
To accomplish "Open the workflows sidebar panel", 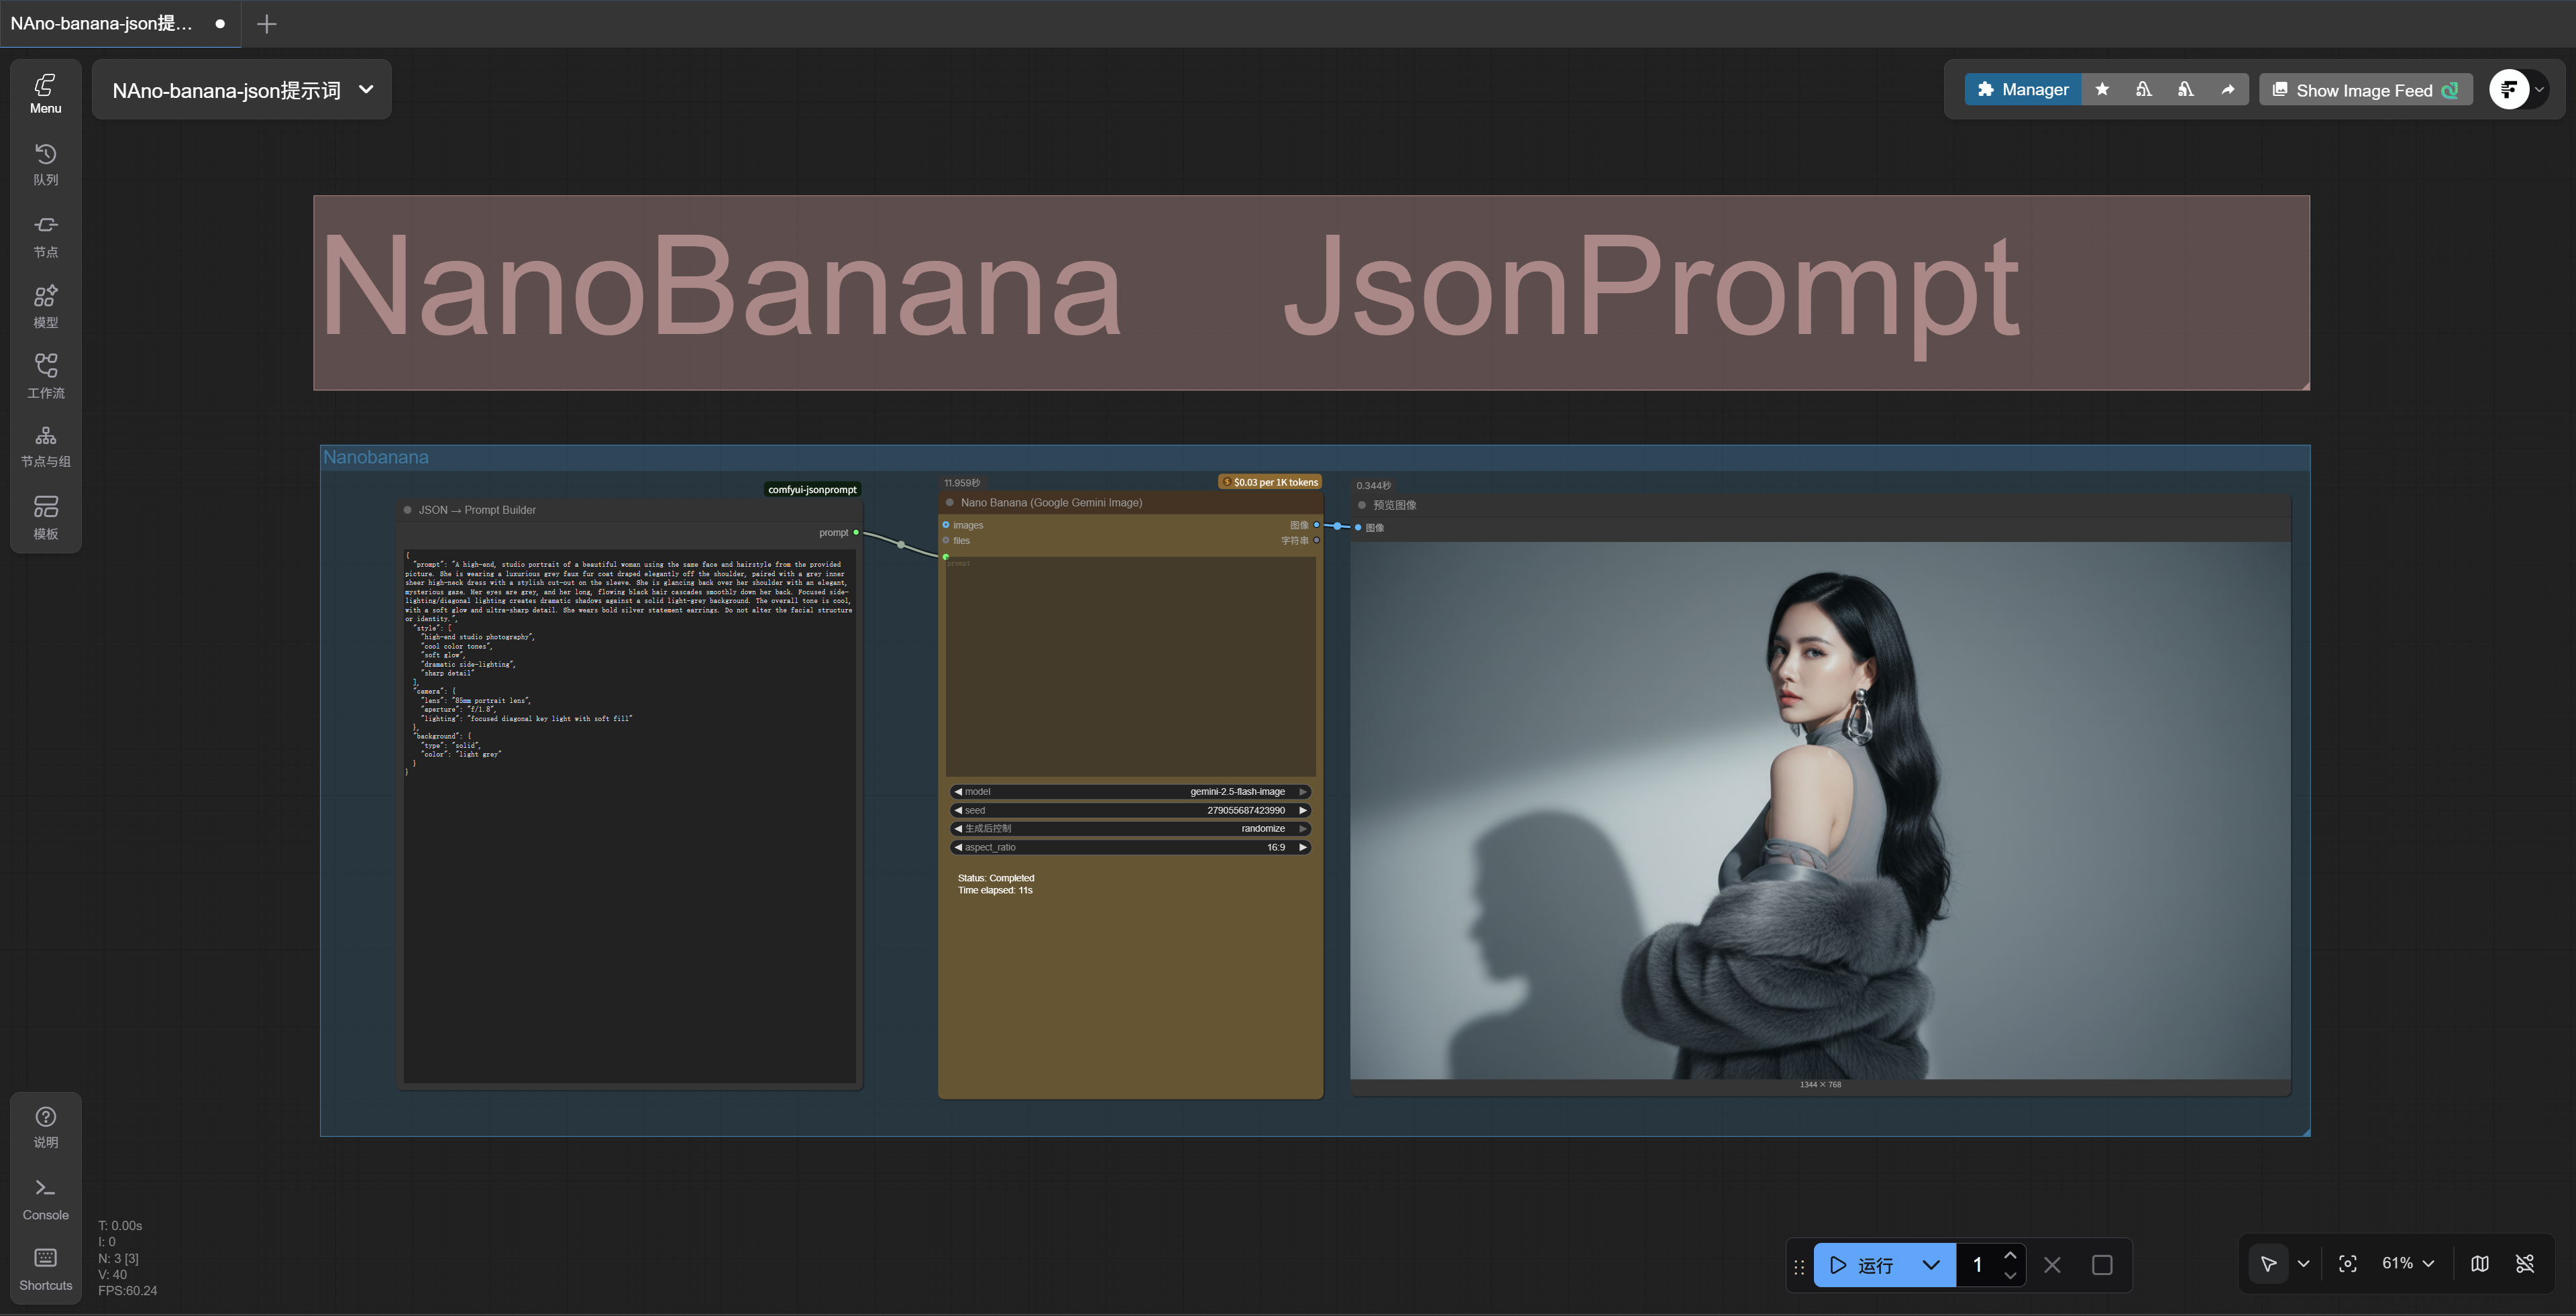I will tap(45, 376).
